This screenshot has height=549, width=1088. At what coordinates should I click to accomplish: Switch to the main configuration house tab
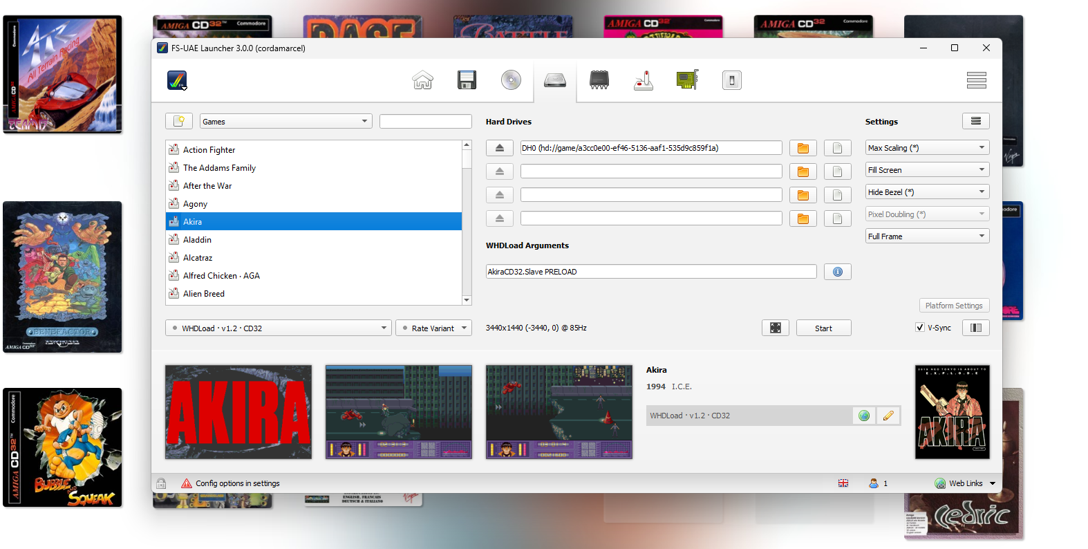(x=422, y=80)
